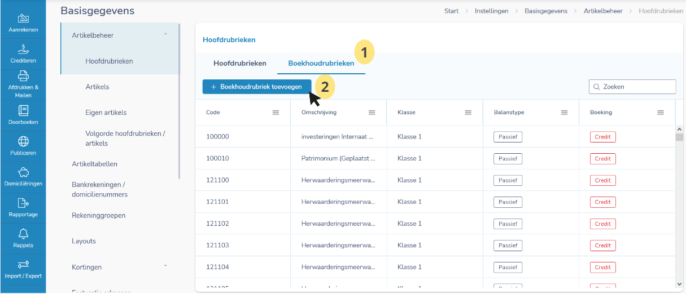Click the Passief badge in row 121104
This screenshot has width=686, height=294.
pos(508,268)
